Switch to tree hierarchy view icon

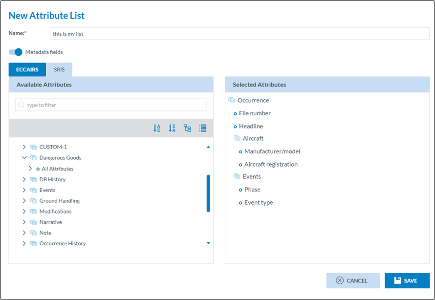click(188, 129)
